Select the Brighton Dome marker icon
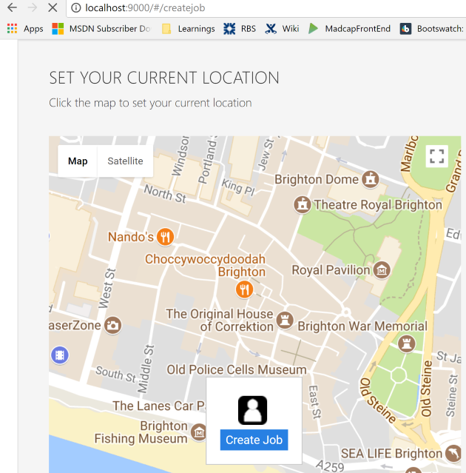 (371, 179)
